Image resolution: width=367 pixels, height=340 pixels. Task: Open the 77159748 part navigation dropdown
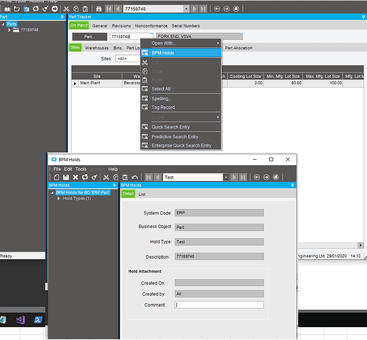[186, 9]
